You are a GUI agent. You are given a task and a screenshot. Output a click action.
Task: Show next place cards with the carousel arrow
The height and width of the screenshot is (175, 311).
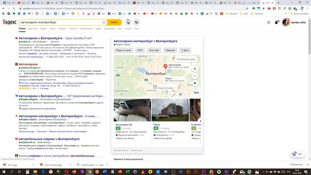[x=200, y=121]
